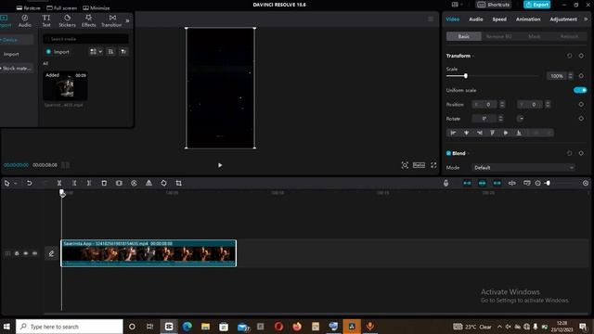Image resolution: width=594 pixels, height=334 pixels.
Task: Add a Position keyframe diamond
Action: coord(581,105)
